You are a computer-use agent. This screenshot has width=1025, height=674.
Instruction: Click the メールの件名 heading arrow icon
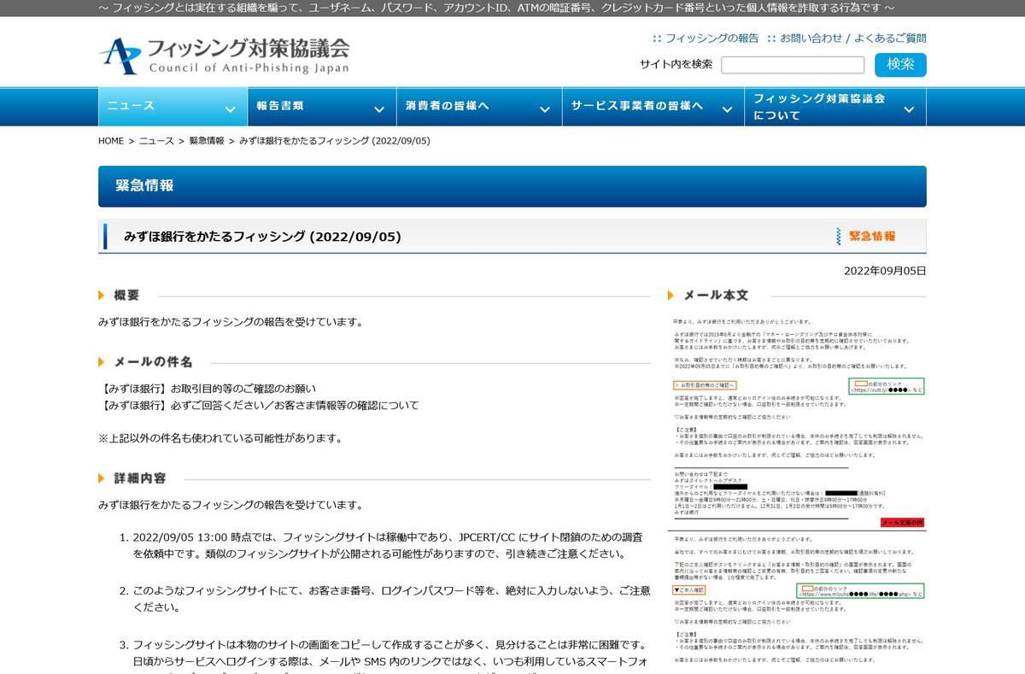[x=102, y=362]
